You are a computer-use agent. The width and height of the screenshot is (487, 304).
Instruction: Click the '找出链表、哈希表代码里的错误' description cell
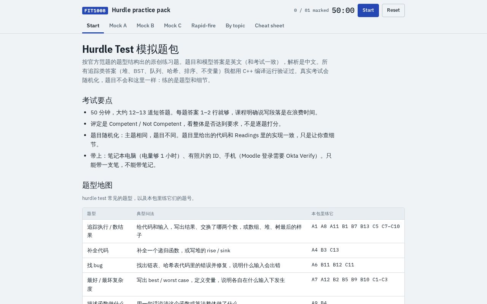pyautogui.click(x=220, y=265)
